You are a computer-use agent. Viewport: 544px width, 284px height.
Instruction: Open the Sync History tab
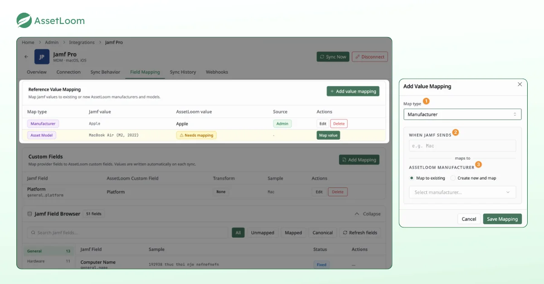coord(183,72)
